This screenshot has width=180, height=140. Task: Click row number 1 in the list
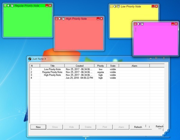click(31, 69)
